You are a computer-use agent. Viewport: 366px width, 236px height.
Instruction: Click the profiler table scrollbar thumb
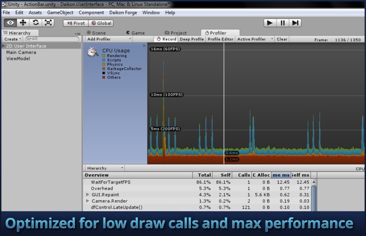pos(314,198)
